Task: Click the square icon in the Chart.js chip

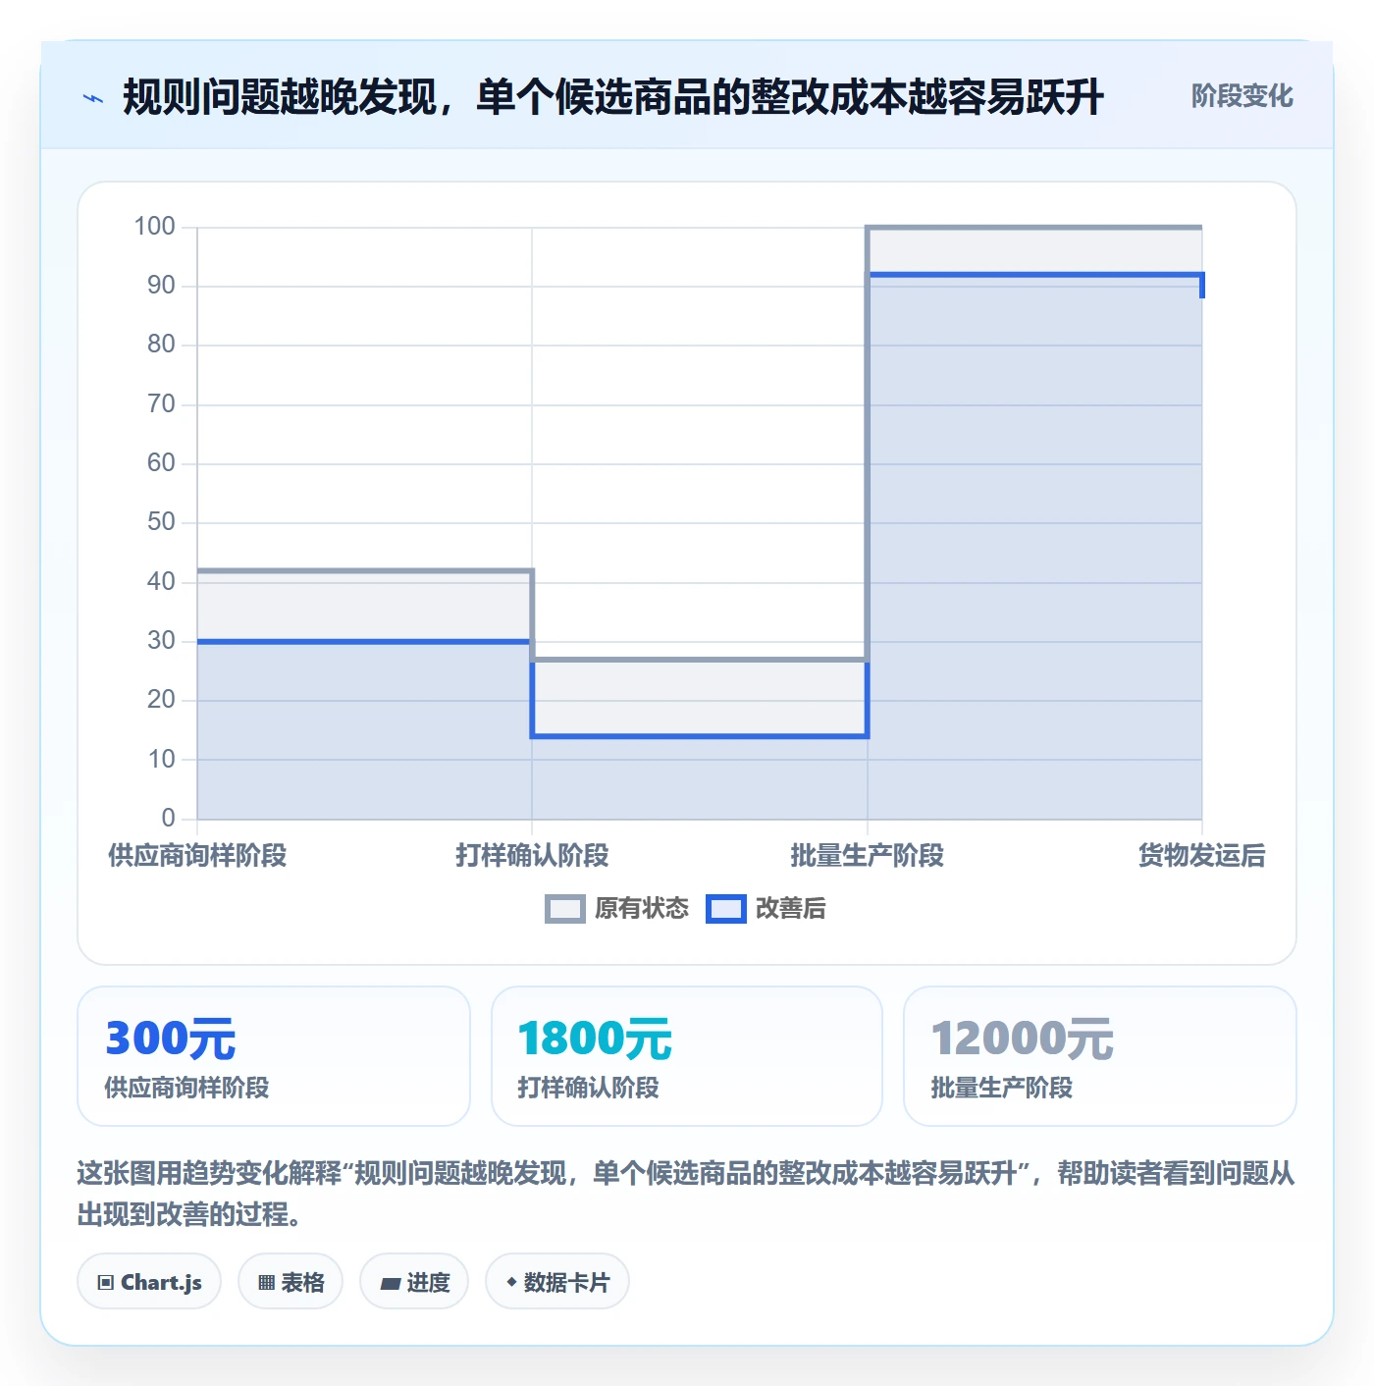Action: pyautogui.click(x=106, y=1283)
